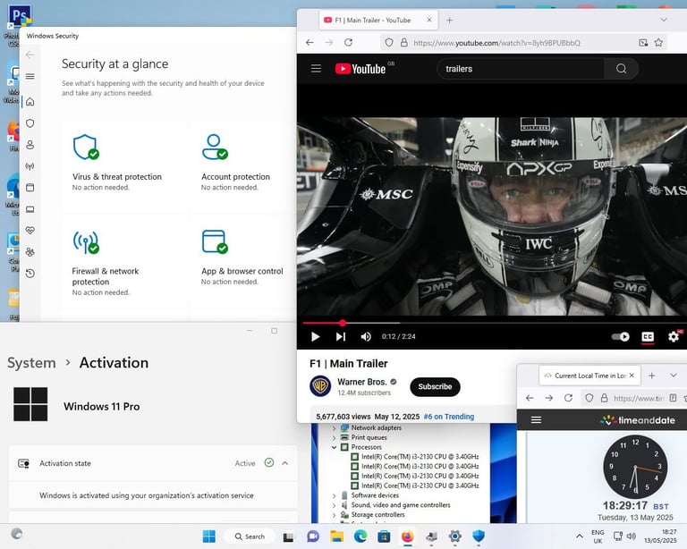Viewport: 687px width, 549px height.
Task: Open a new tab in YouTube browser window
Action: coord(449,21)
